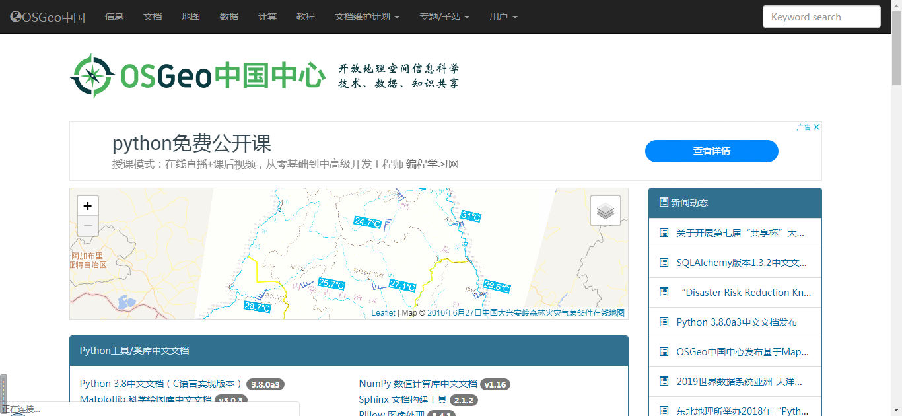The width and height of the screenshot is (902, 416).
Task: Click the Leaflet attribution link
Action: tap(383, 313)
